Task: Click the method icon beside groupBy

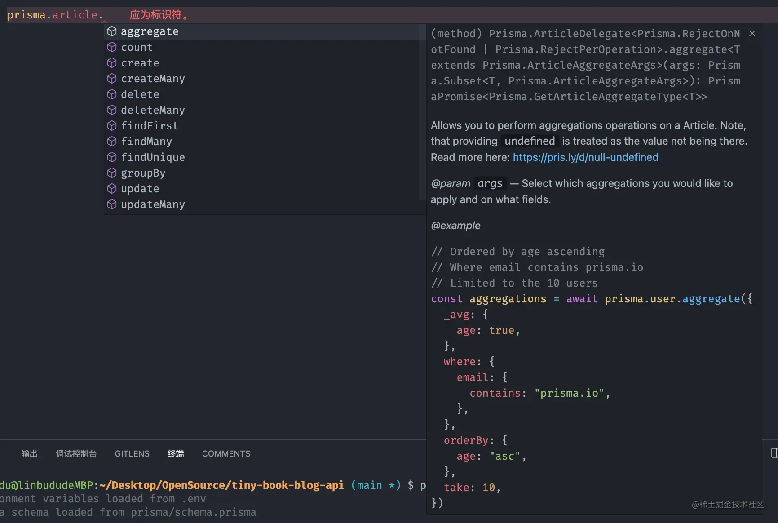Action: (x=112, y=173)
